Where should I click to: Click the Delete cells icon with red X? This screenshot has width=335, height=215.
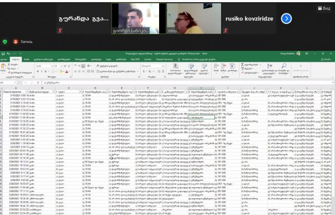pyautogui.click(x=224, y=66)
